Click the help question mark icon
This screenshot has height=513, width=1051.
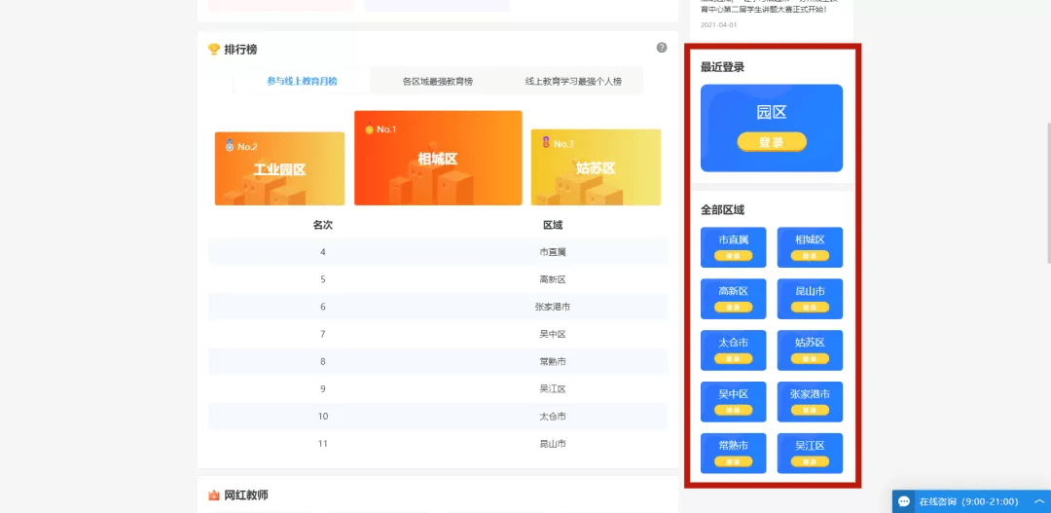click(x=662, y=48)
